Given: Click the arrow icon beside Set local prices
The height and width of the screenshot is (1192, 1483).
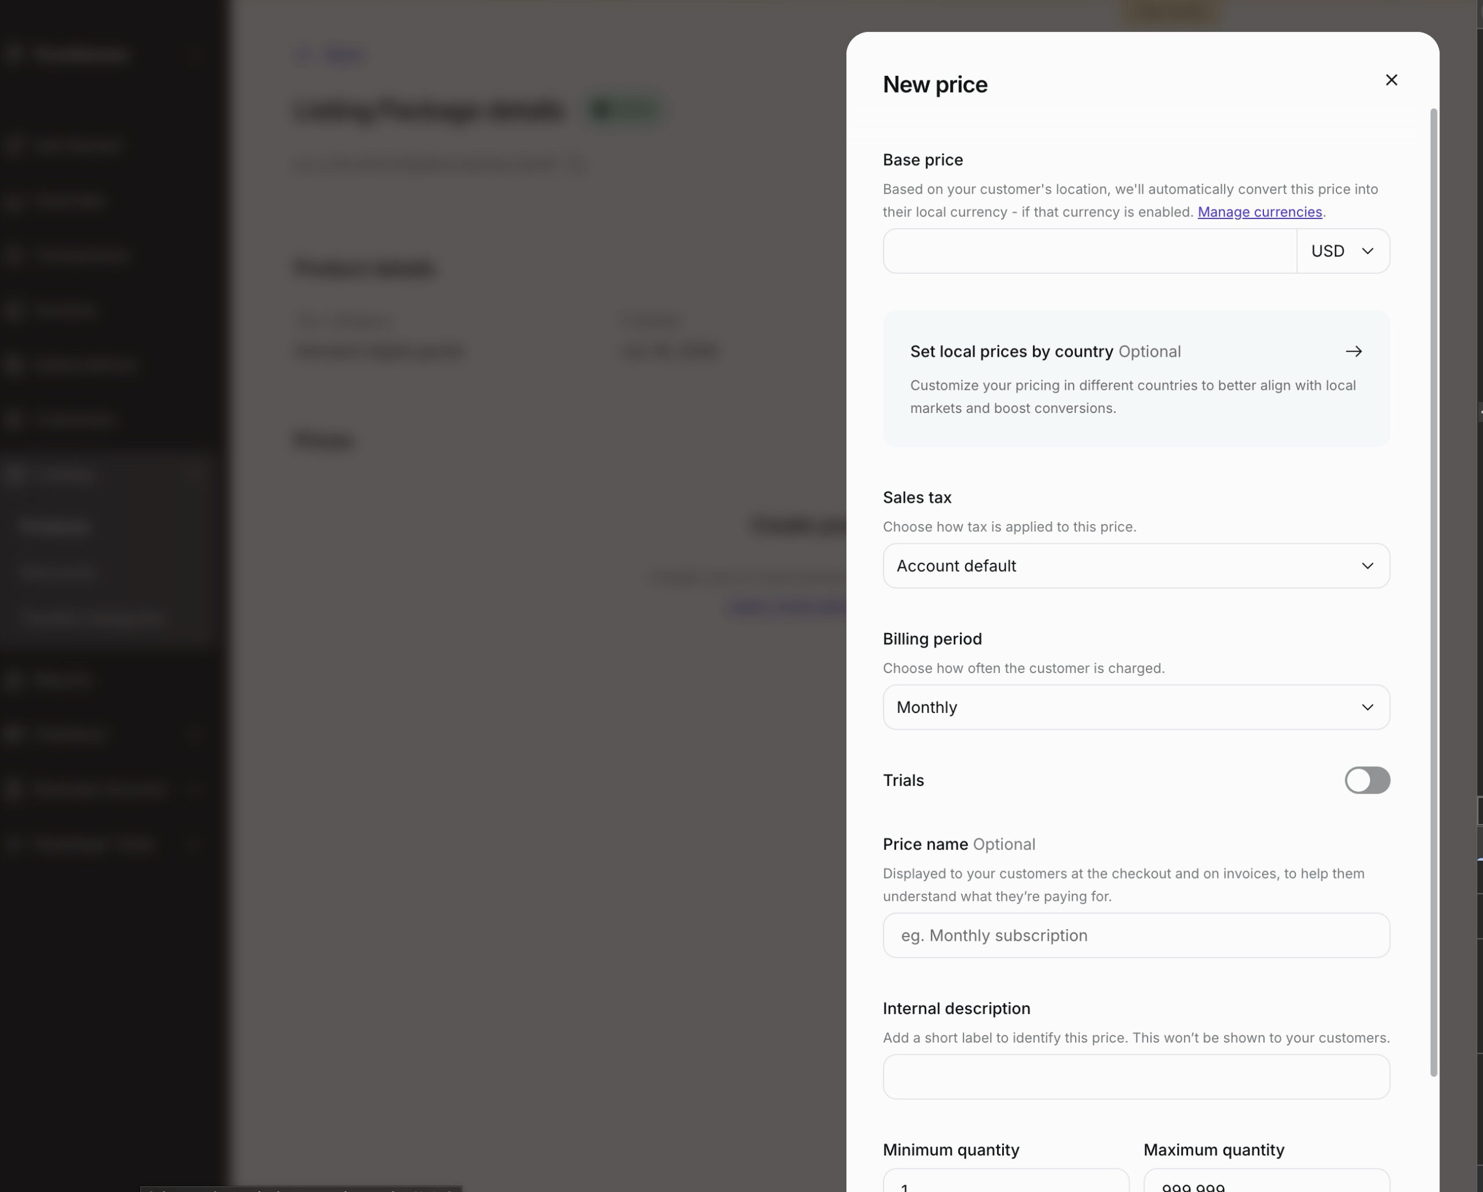Looking at the screenshot, I should point(1353,352).
